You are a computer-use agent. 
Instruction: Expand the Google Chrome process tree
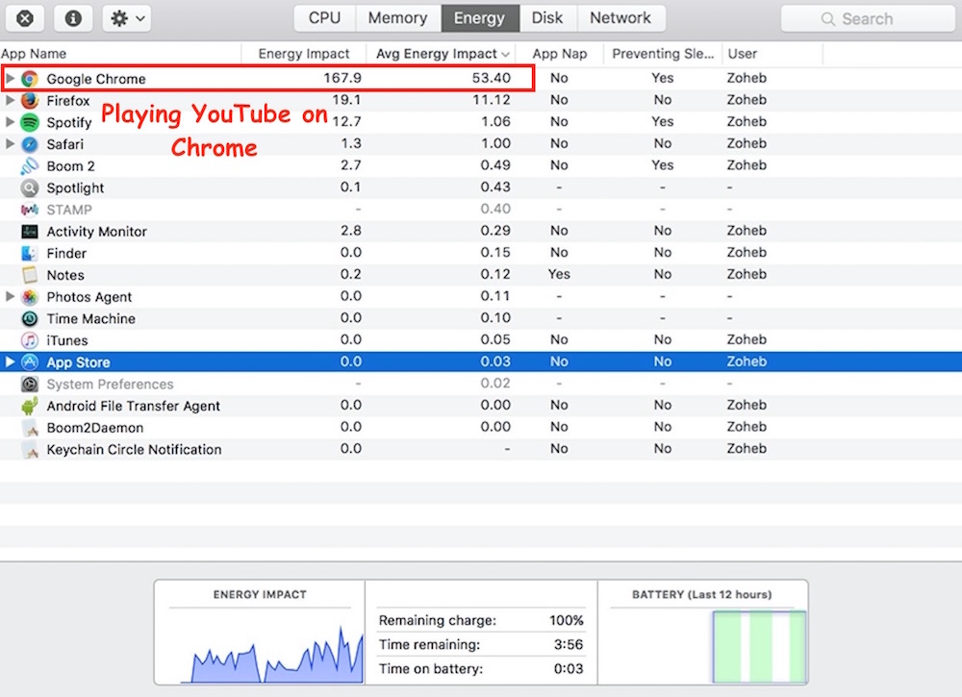coord(11,79)
